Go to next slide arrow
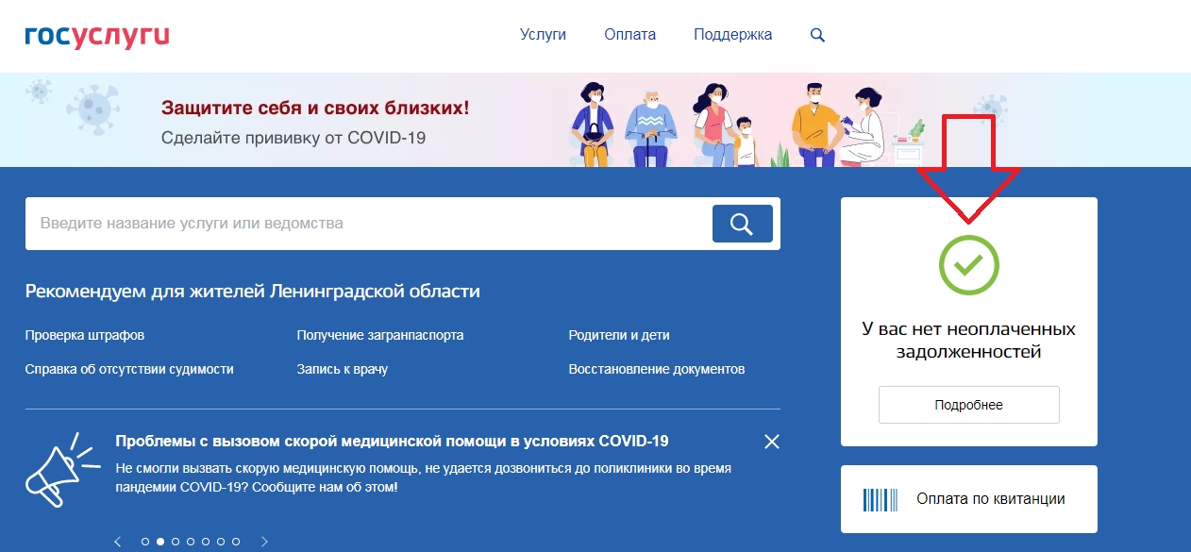The image size is (1191, 552). coord(265,542)
